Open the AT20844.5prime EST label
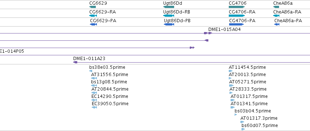 coord(110,89)
